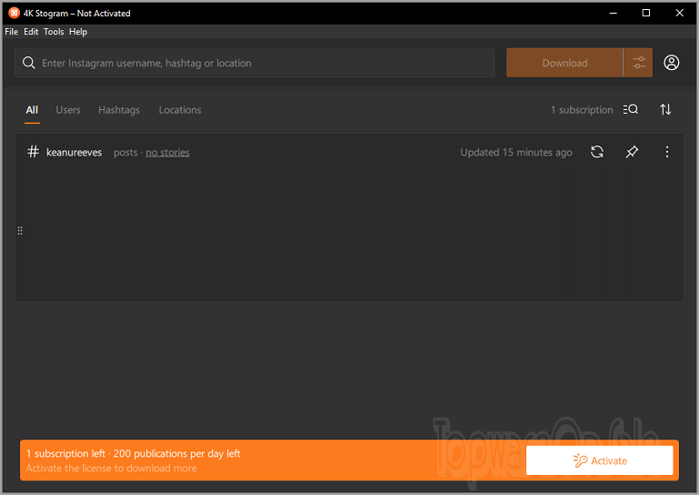Open the sort order arrows icon

click(665, 109)
